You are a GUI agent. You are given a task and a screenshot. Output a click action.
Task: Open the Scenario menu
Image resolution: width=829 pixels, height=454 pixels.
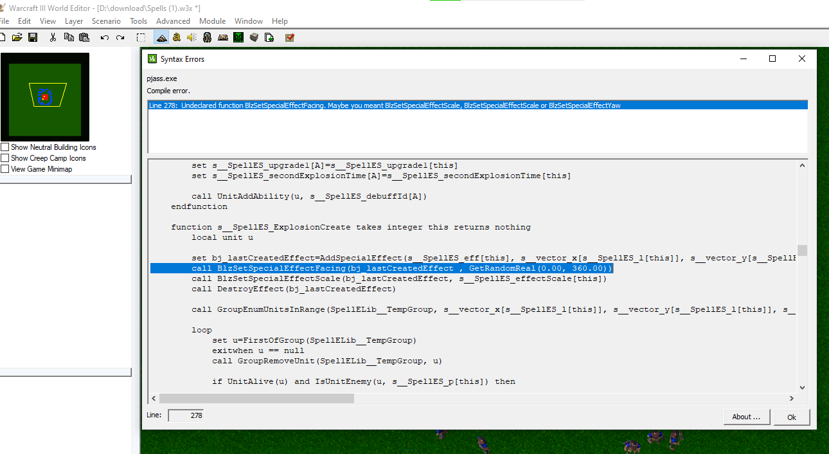(x=106, y=21)
